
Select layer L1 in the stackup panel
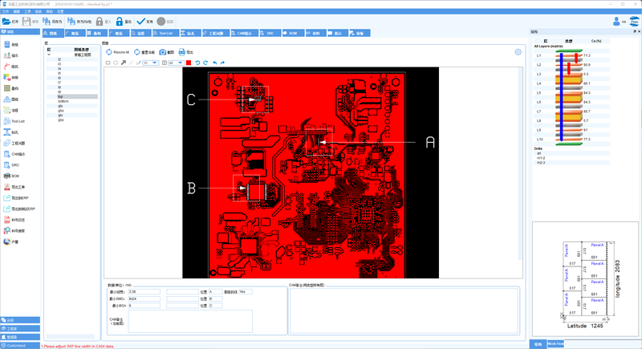pyautogui.click(x=538, y=55)
